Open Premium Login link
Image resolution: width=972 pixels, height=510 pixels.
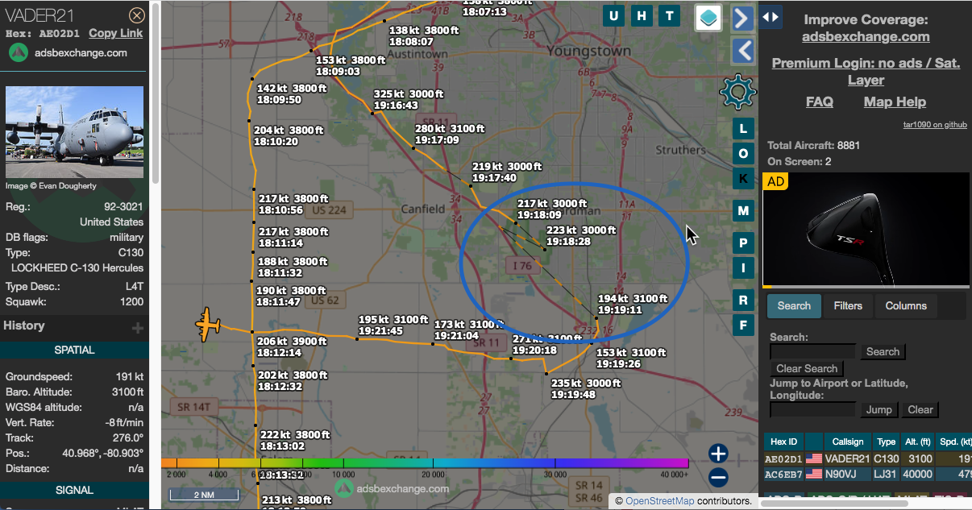coord(866,71)
